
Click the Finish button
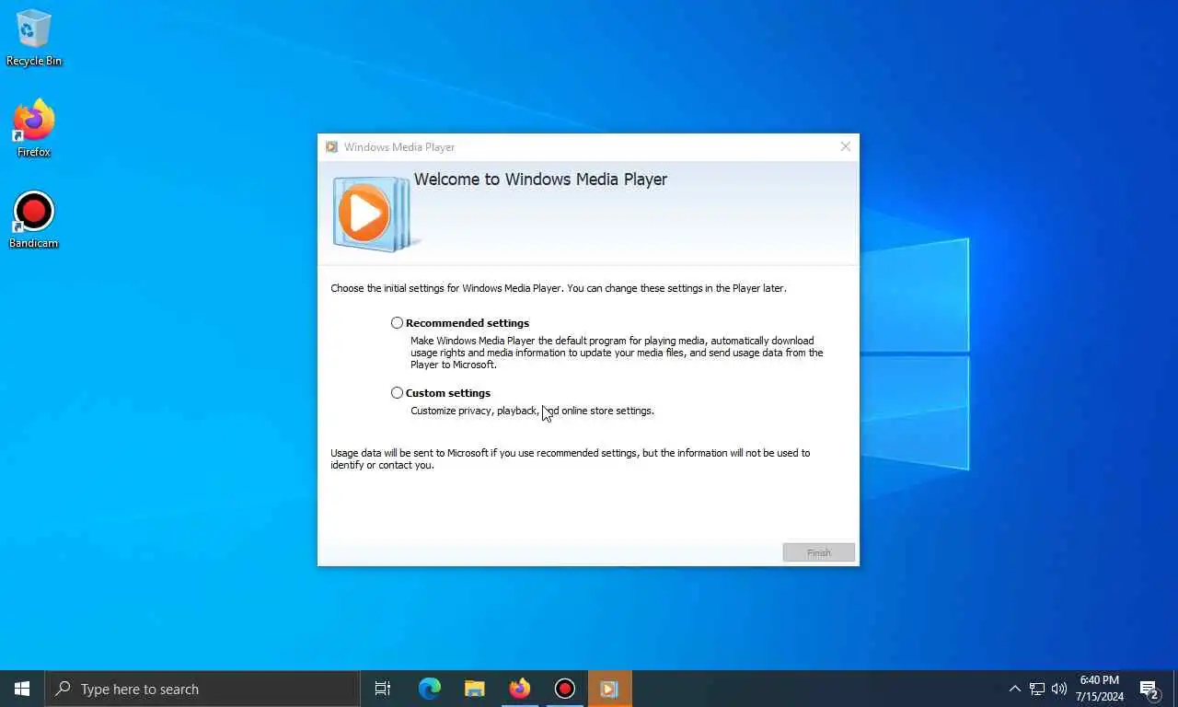(x=819, y=552)
